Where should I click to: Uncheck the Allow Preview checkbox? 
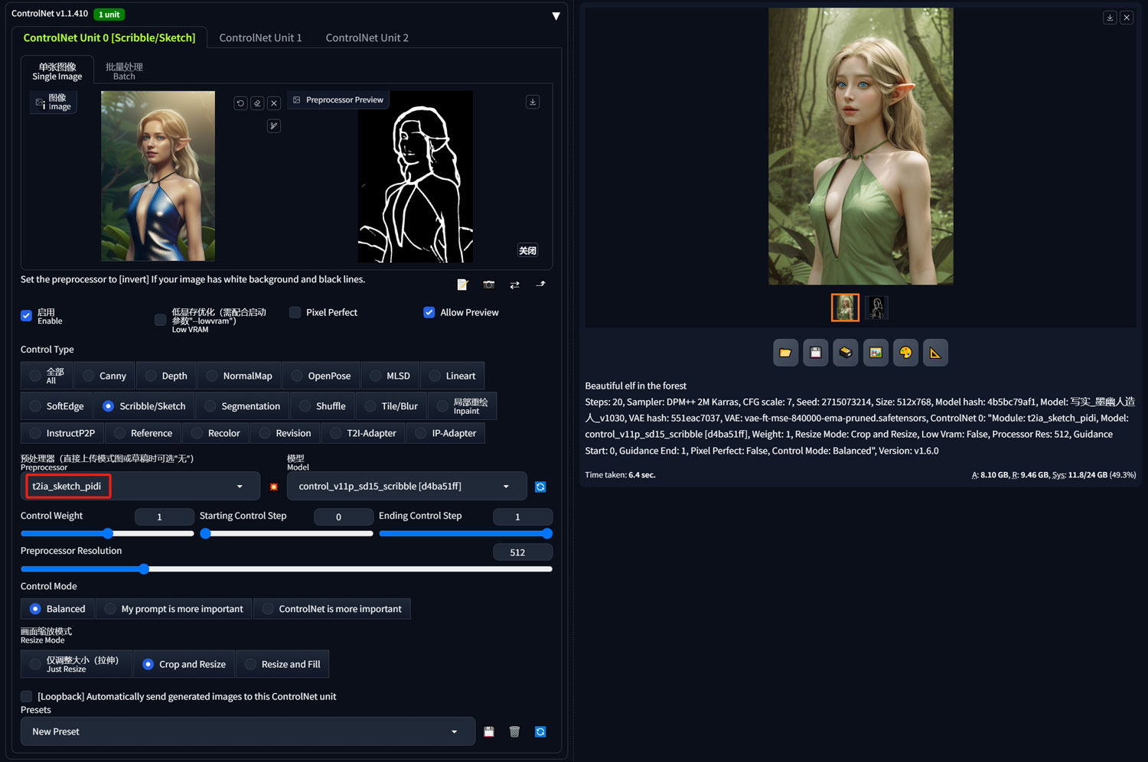[x=429, y=312]
